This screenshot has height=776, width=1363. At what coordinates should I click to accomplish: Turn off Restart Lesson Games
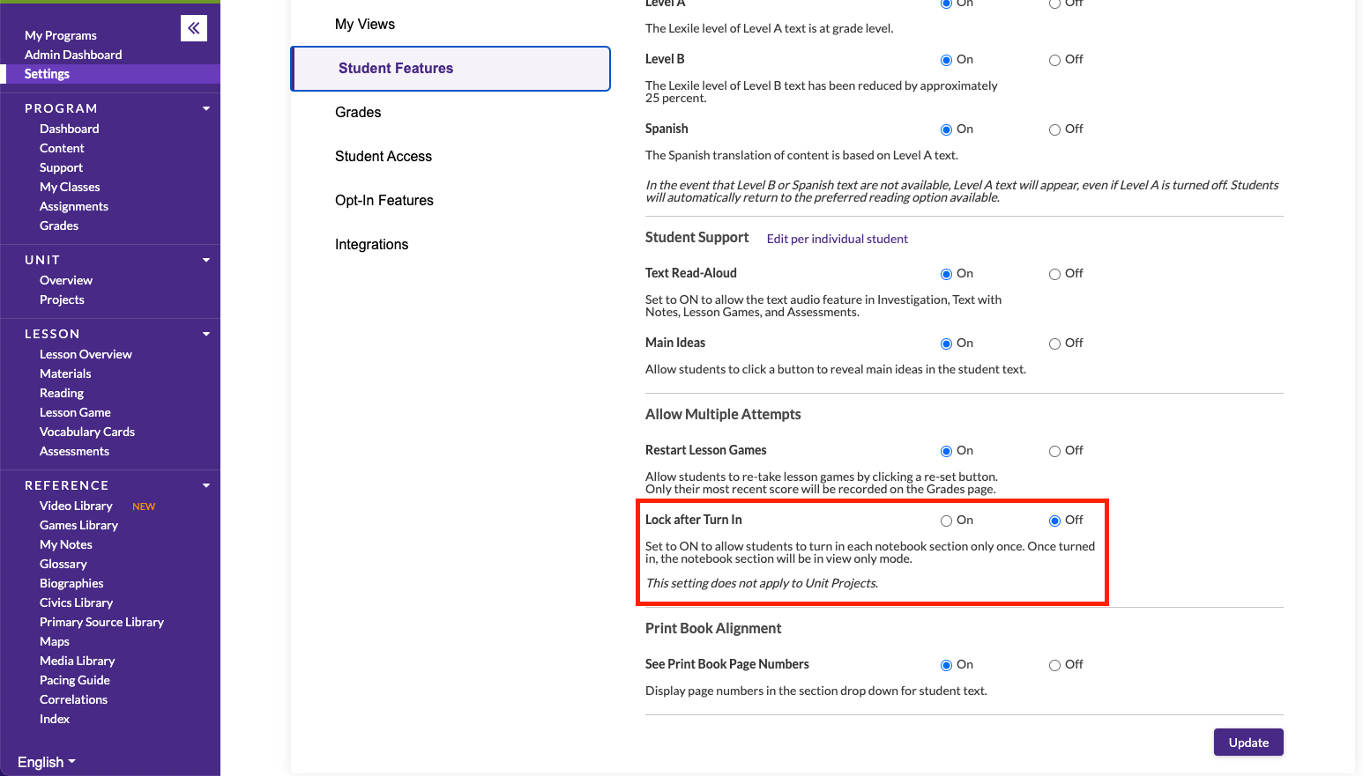[1054, 451]
